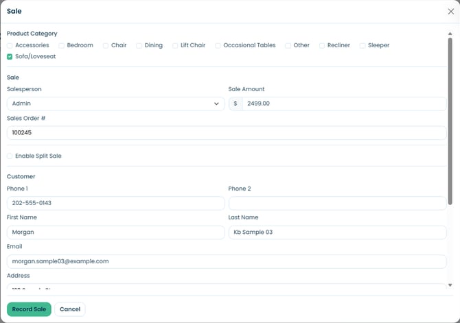Check the Occasional Tables checkbox
This screenshot has height=323, width=460.
[x=218, y=45]
